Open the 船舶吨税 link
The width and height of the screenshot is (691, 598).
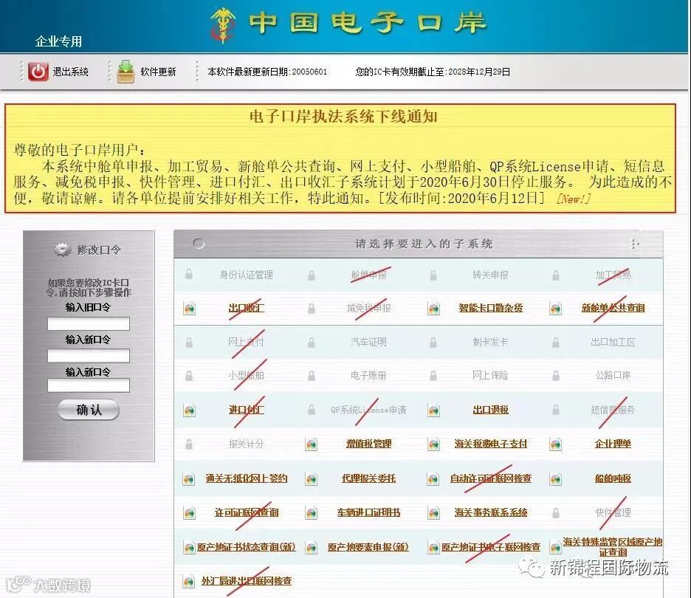613,478
